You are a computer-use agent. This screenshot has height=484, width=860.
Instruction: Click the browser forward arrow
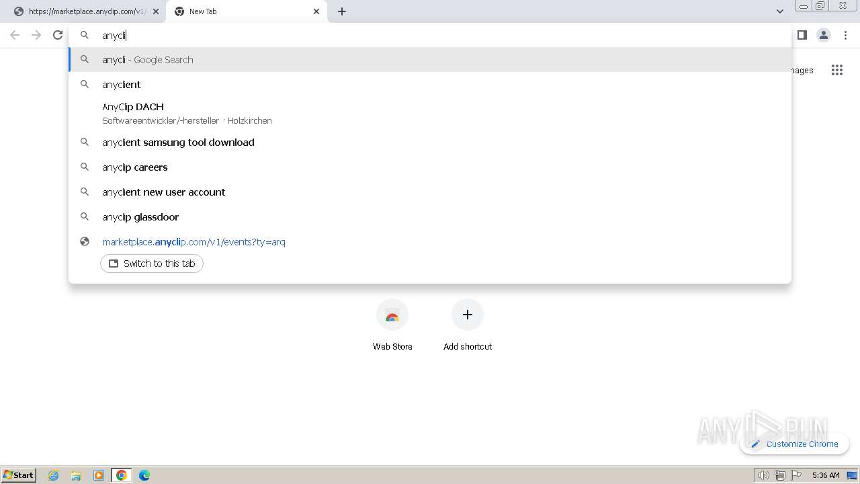pos(36,35)
